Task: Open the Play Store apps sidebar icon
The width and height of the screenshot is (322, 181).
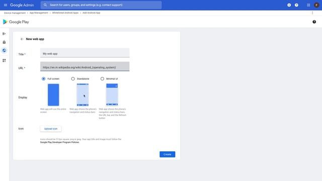Action: (4, 34)
